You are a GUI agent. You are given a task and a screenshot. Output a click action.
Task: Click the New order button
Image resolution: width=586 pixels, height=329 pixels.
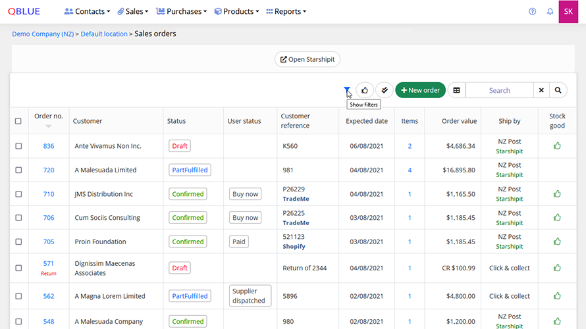coord(420,90)
